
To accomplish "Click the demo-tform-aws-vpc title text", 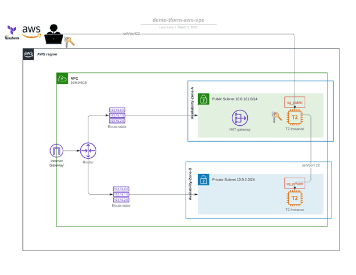I will [178, 20].
